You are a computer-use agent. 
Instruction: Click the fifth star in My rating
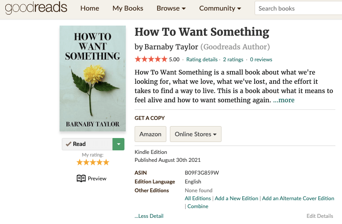pyautogui.click(x=106, y=162)
